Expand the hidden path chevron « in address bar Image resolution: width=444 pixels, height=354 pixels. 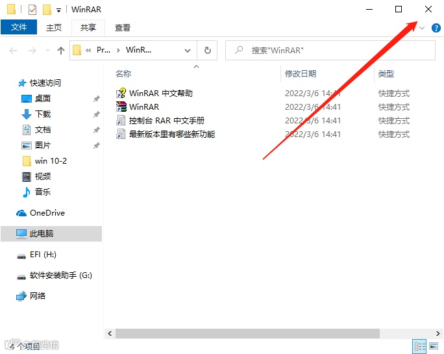coord(88,51)
